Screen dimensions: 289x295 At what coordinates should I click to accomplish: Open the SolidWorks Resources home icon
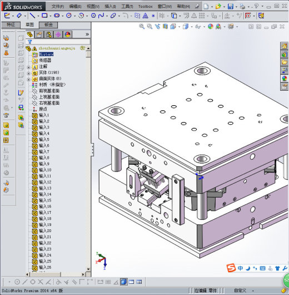point(285,46)
